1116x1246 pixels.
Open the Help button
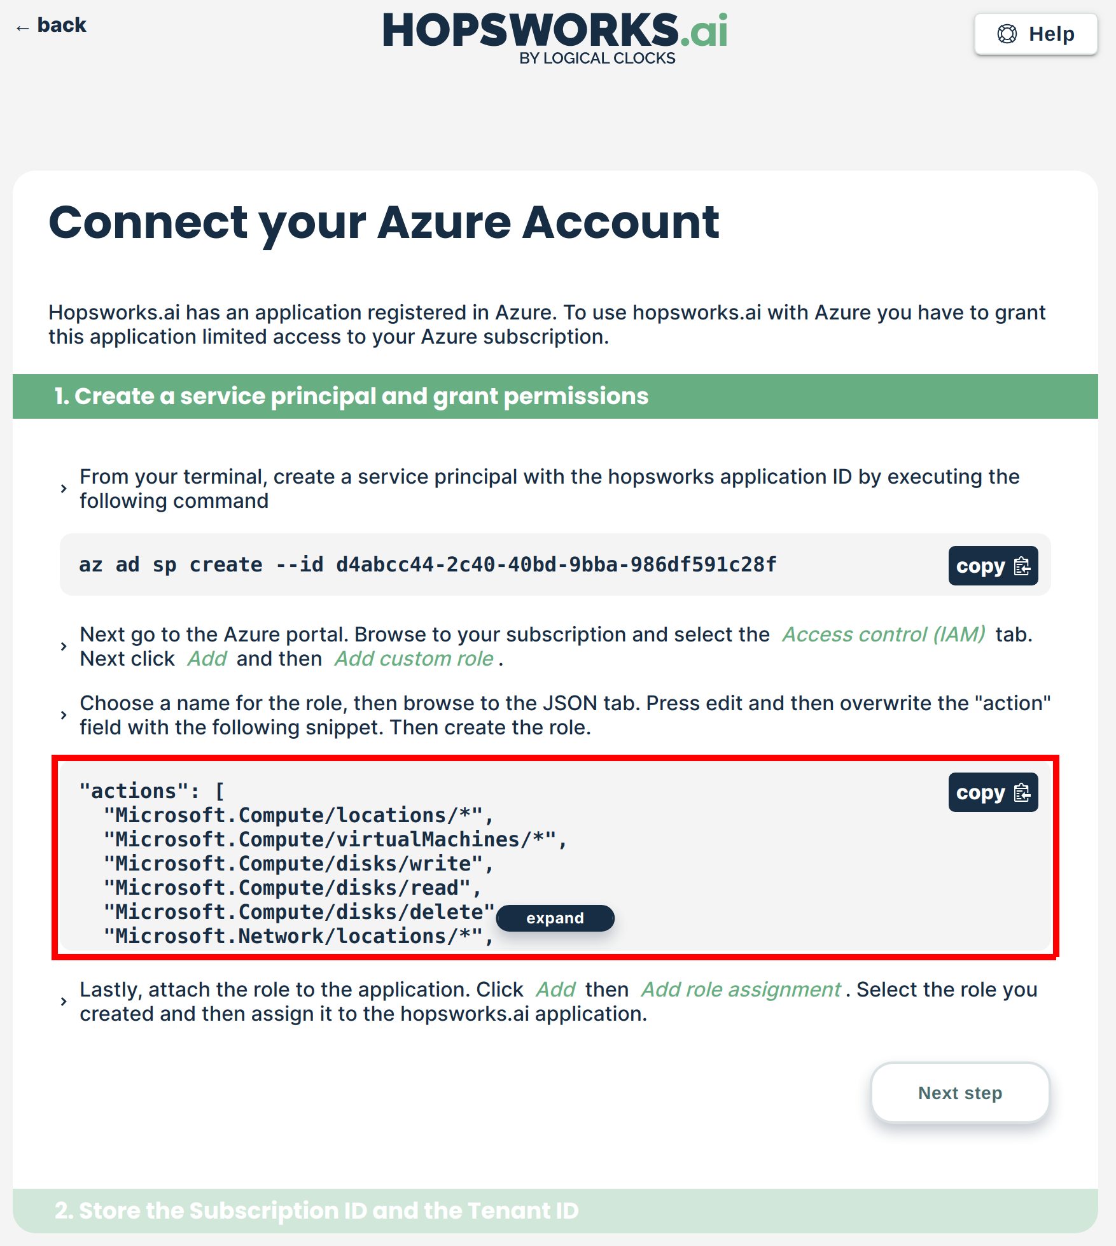pyautogui.click(x=1035, y=34)
